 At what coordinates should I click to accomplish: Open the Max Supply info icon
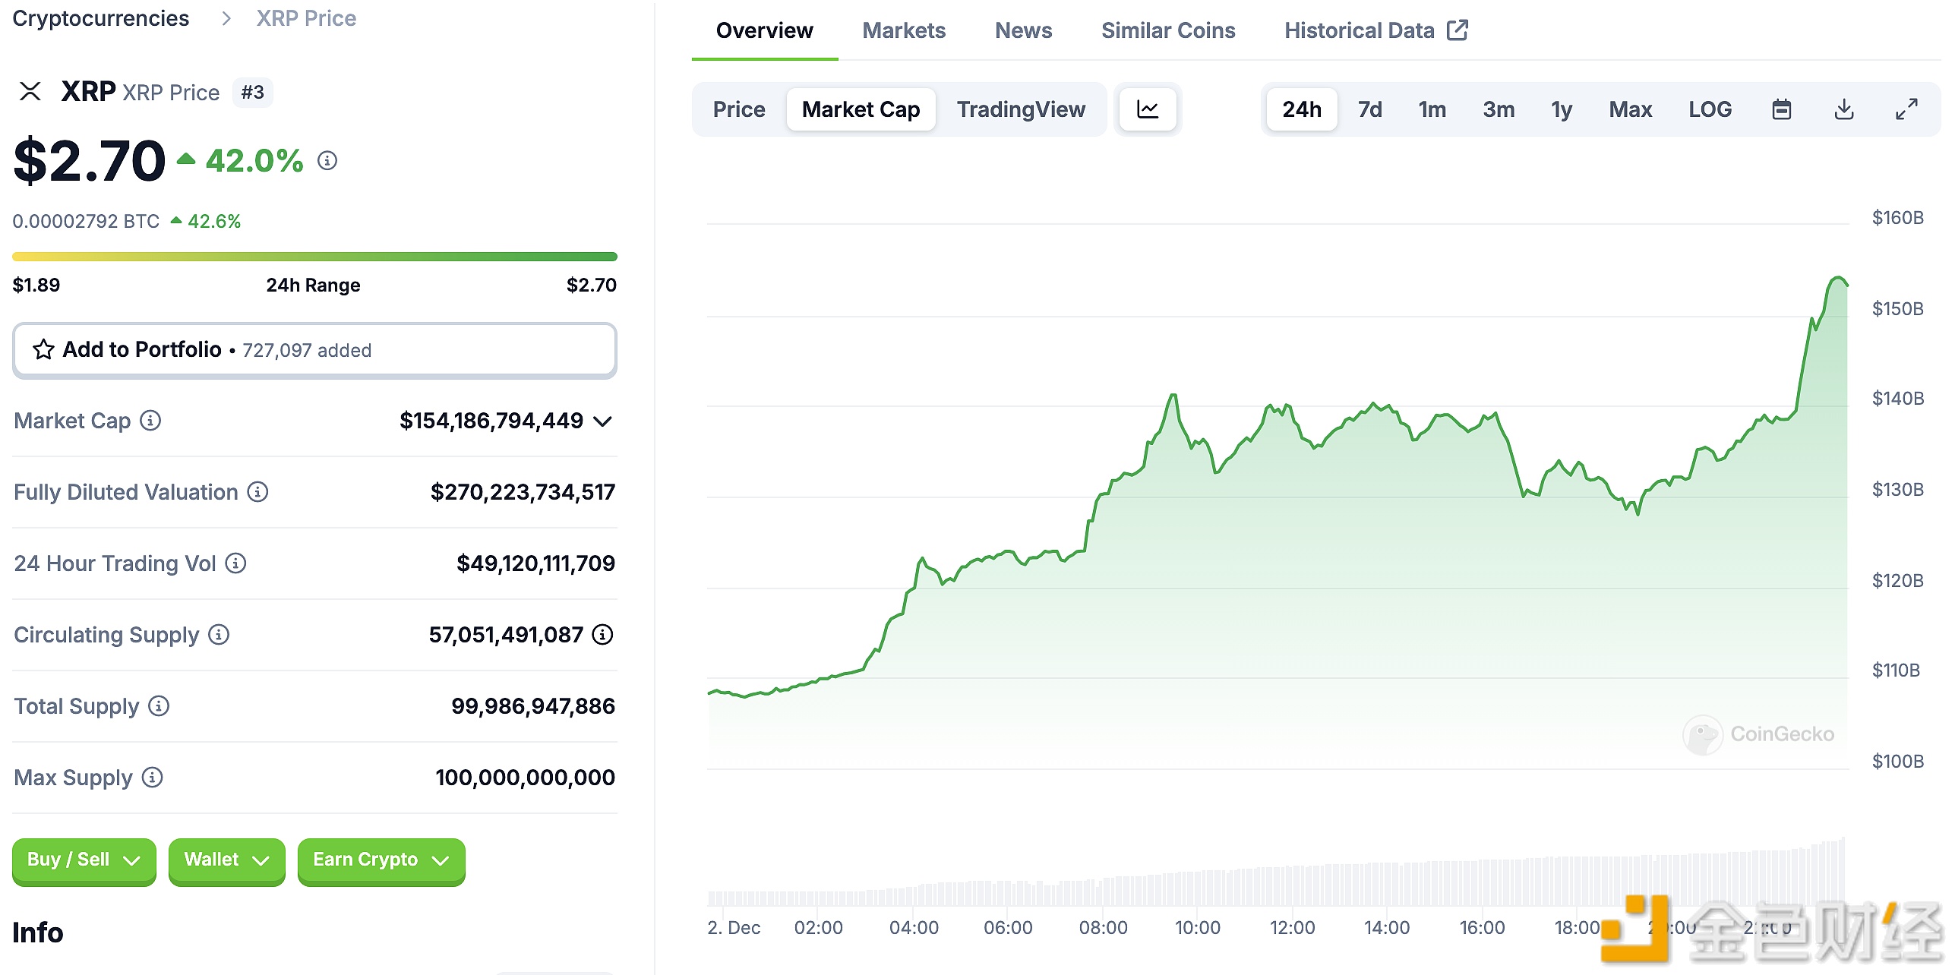click(x=153, y=777)
